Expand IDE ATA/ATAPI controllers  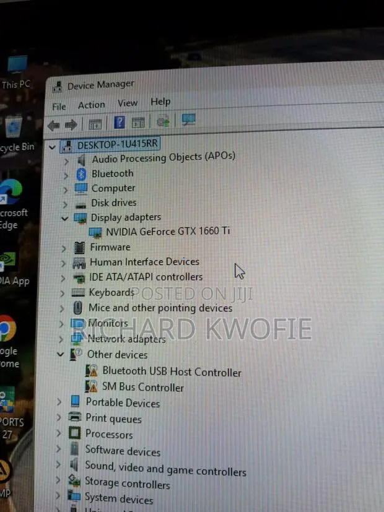coord(63,279)
